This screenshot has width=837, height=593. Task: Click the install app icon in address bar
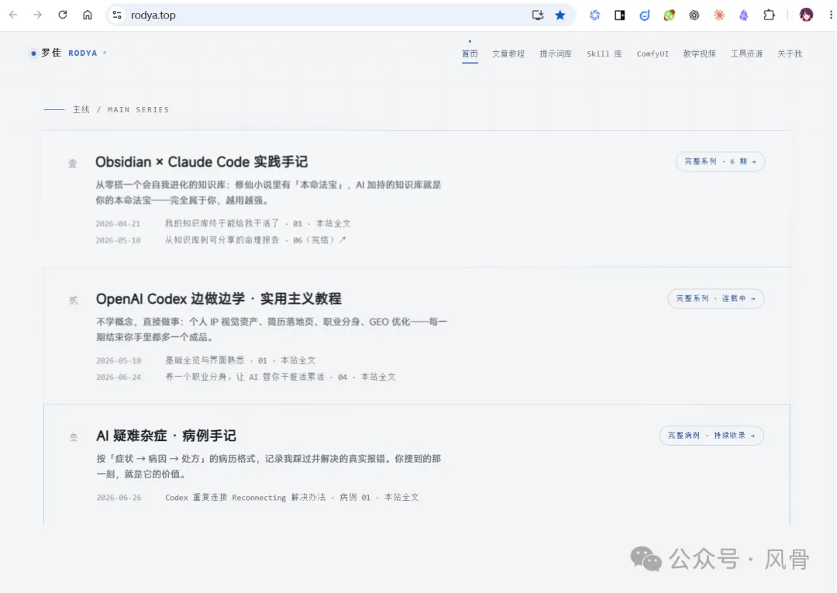click(x=538, y=15)
